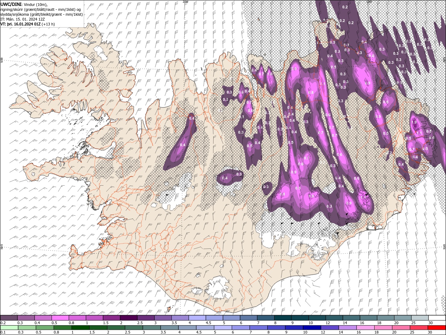This screenshot has height=335, width=446.
Task: Click the 0.2–0.3 dusky purple snow legend swatch
Action: pos(9,318)
